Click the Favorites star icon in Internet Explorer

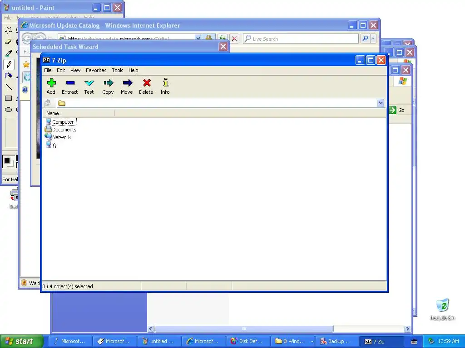pos(26,64)
